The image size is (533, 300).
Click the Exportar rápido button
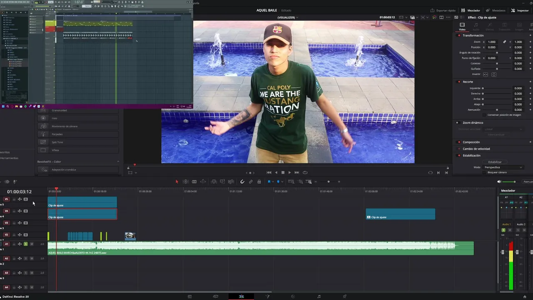[x=443, y=10]
